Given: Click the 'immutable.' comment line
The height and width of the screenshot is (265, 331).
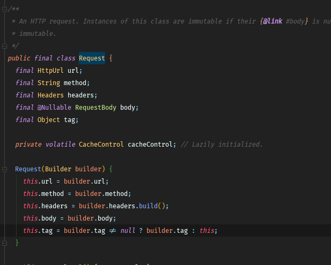Looking at the screenshot, I should pyautogui.click(x=34, y=34).
